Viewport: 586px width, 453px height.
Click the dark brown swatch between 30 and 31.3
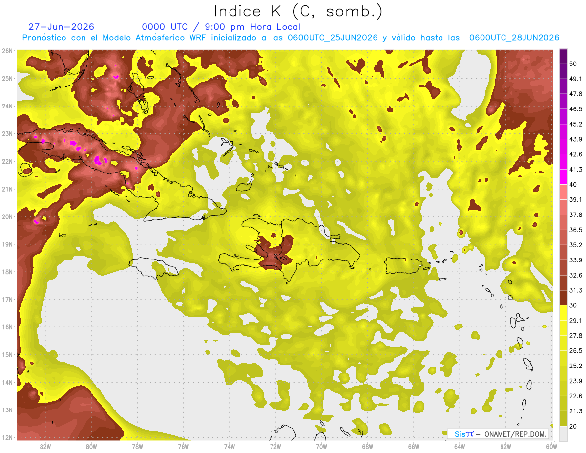[x=563, y=298]
